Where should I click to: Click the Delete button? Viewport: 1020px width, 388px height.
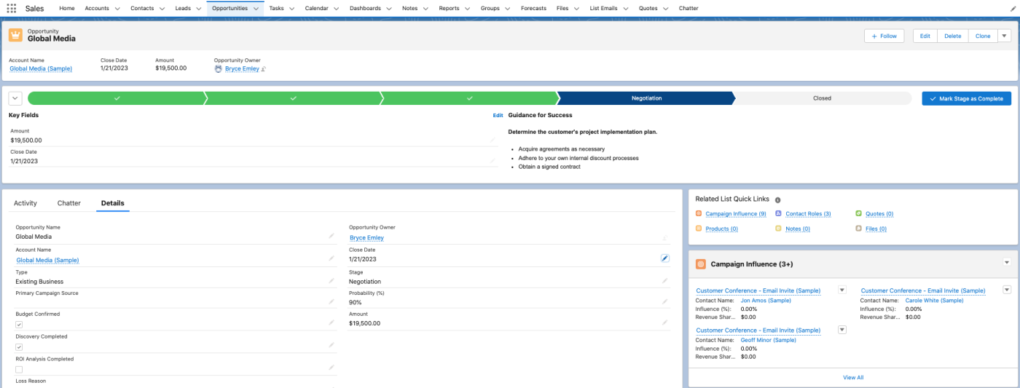[952, 36]
